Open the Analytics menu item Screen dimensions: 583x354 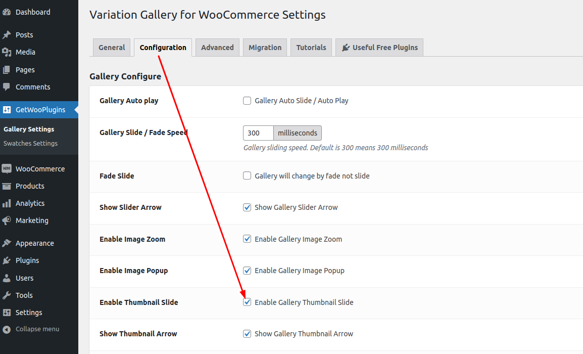[39, 203]
